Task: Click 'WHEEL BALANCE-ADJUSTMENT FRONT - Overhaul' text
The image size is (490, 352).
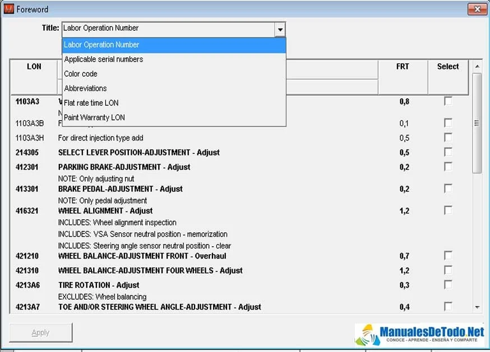Action: (x=142, y=256)
